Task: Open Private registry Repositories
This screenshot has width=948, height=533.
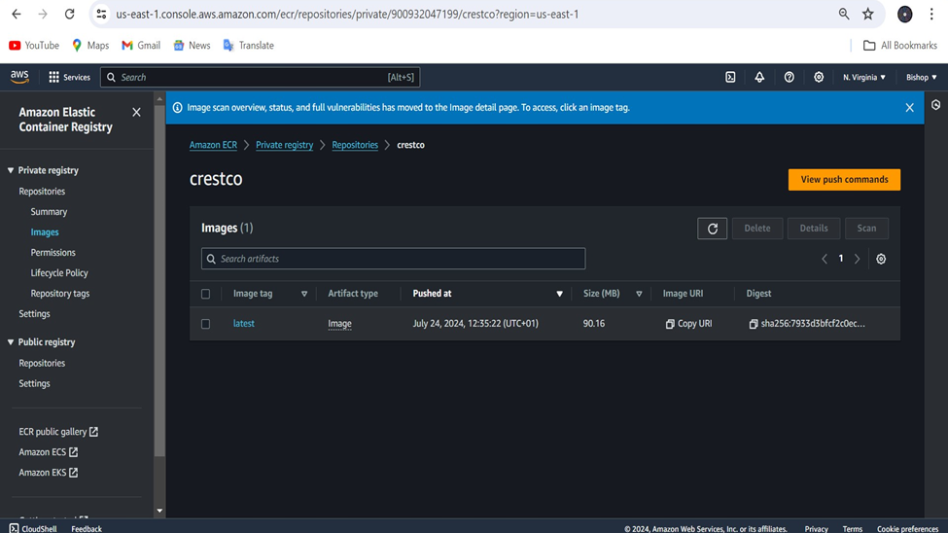Action: [42, 192]
